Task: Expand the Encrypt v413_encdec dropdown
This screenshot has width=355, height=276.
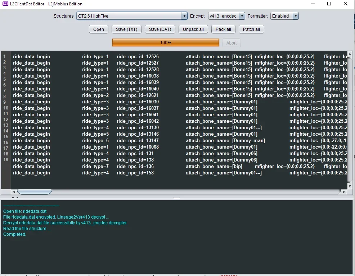Action: (x=226, y=16)
